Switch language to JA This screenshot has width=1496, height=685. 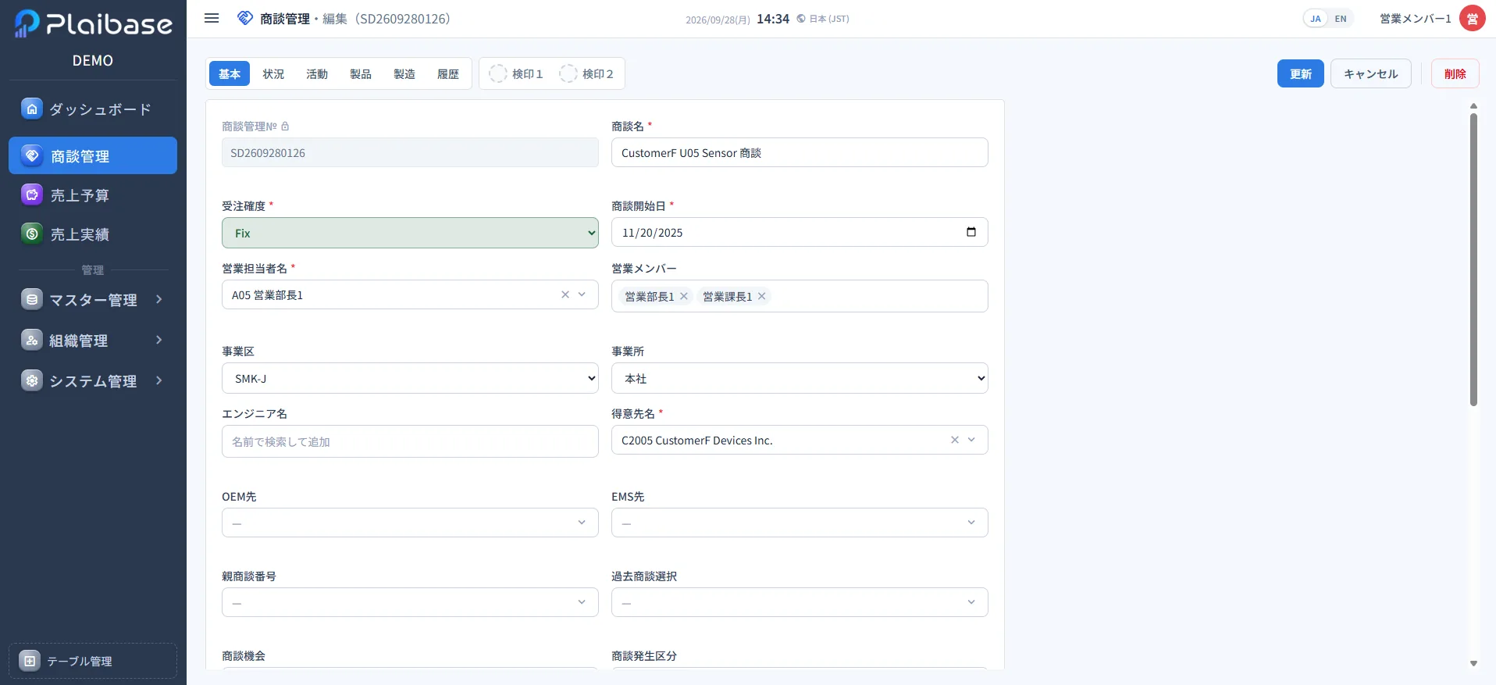(x=1316, y=19)
